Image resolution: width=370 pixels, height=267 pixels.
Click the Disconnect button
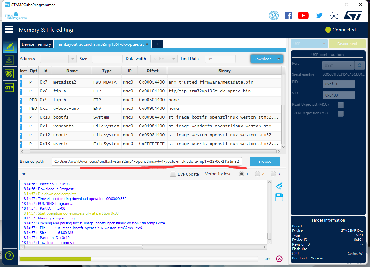click(x=347, y=44)
